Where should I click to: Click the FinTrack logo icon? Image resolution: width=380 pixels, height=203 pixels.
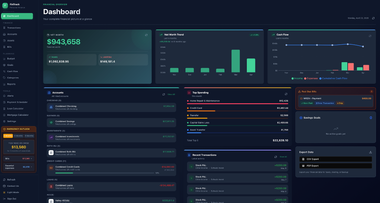(5, 6)
